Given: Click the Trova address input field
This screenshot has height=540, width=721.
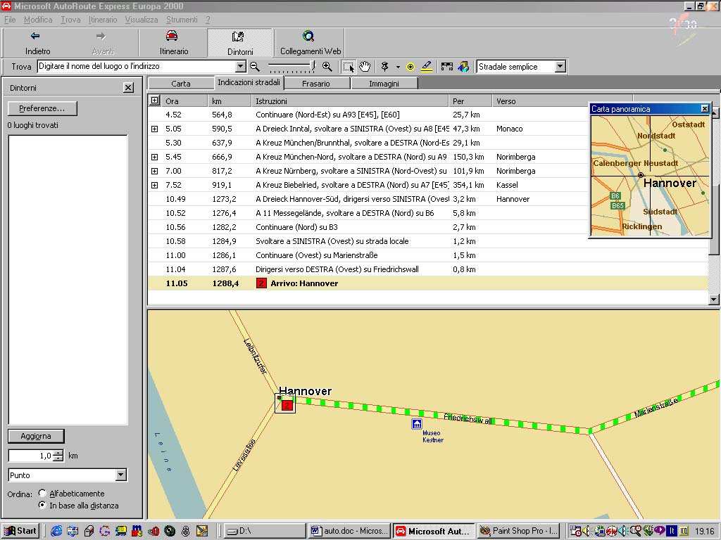Looking at the screenshot, I should click(137, 67).
